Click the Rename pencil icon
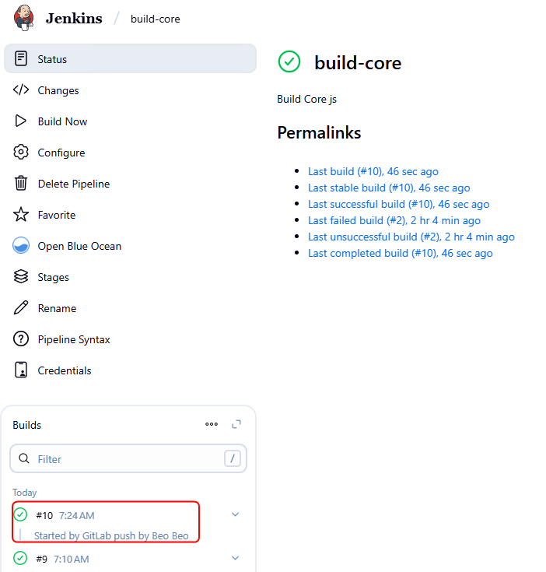This screenshot has width=546, height=572. (21, 308)
